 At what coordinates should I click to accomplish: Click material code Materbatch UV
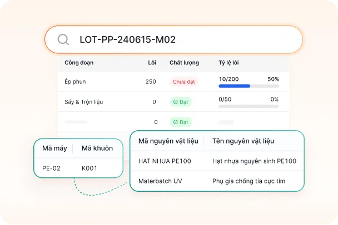point(160,181)
